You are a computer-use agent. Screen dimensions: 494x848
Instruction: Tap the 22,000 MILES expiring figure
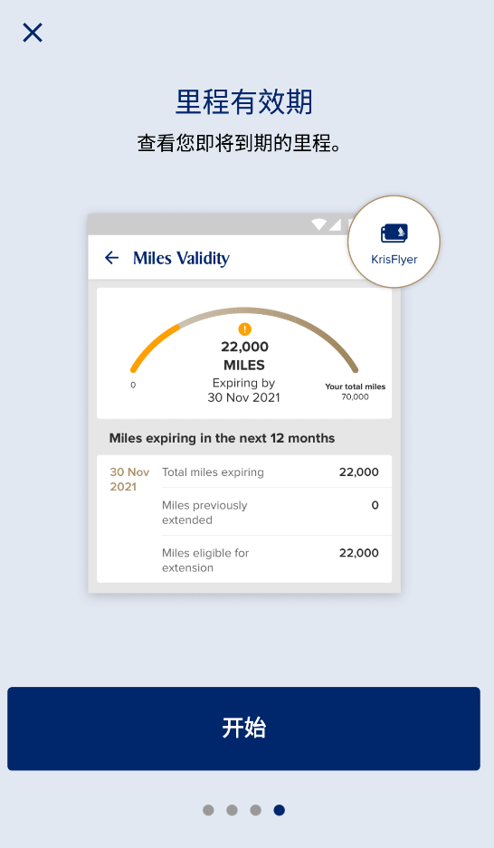click(244, 356)
